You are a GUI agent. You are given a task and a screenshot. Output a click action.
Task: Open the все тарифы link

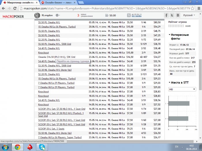pos(136,16)
